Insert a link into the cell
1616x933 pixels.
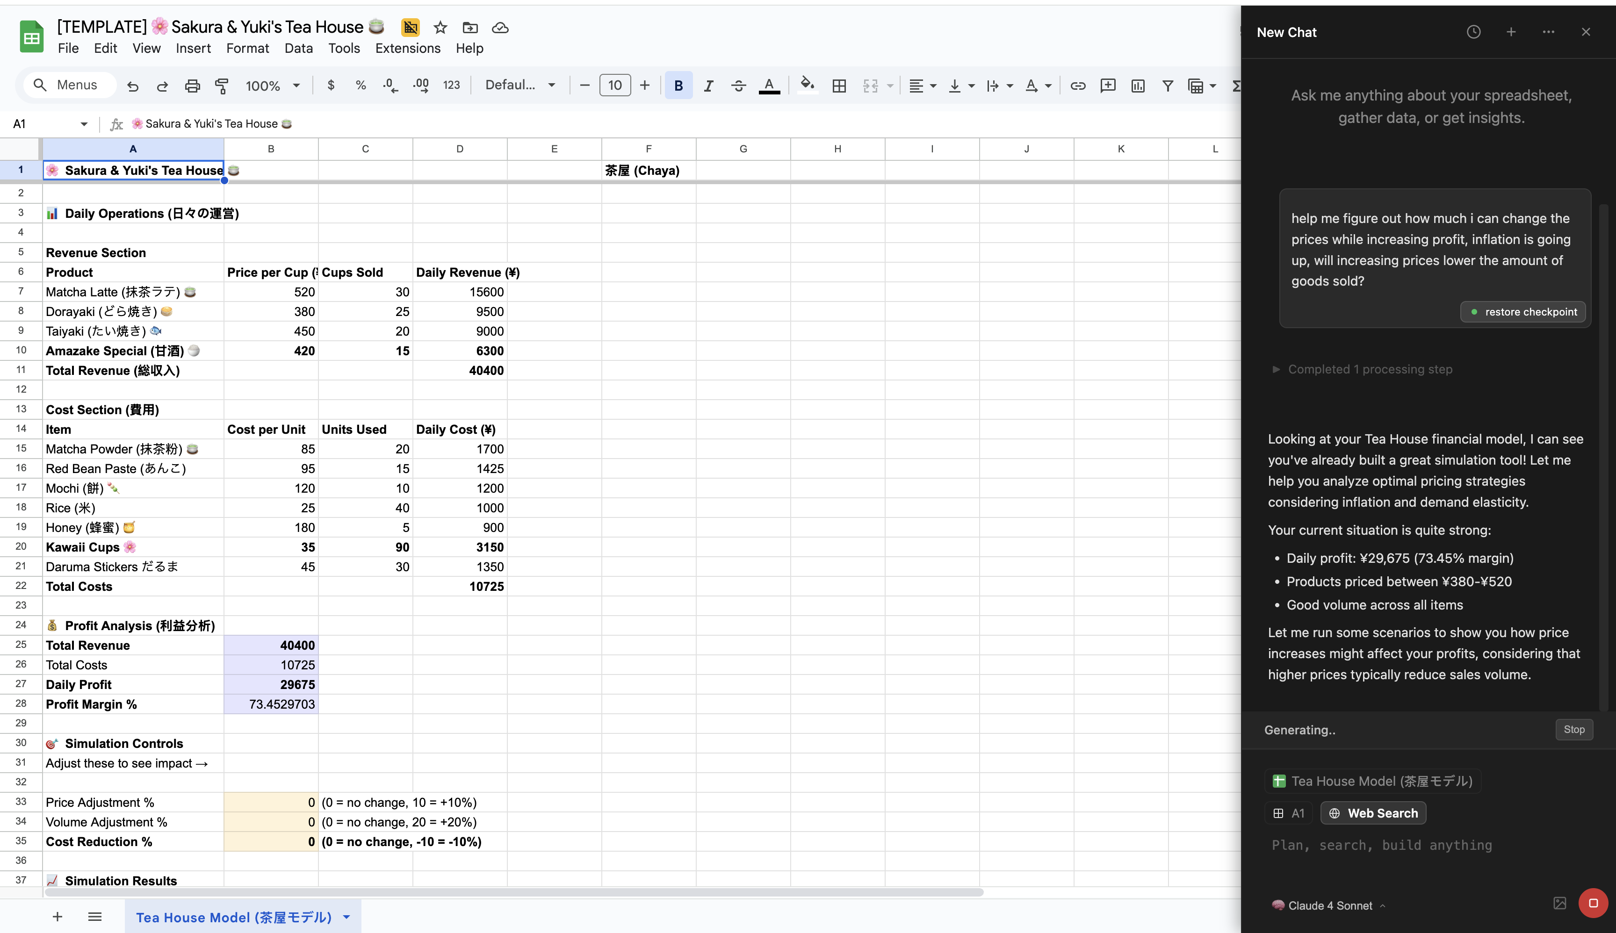click(1078, 85)
